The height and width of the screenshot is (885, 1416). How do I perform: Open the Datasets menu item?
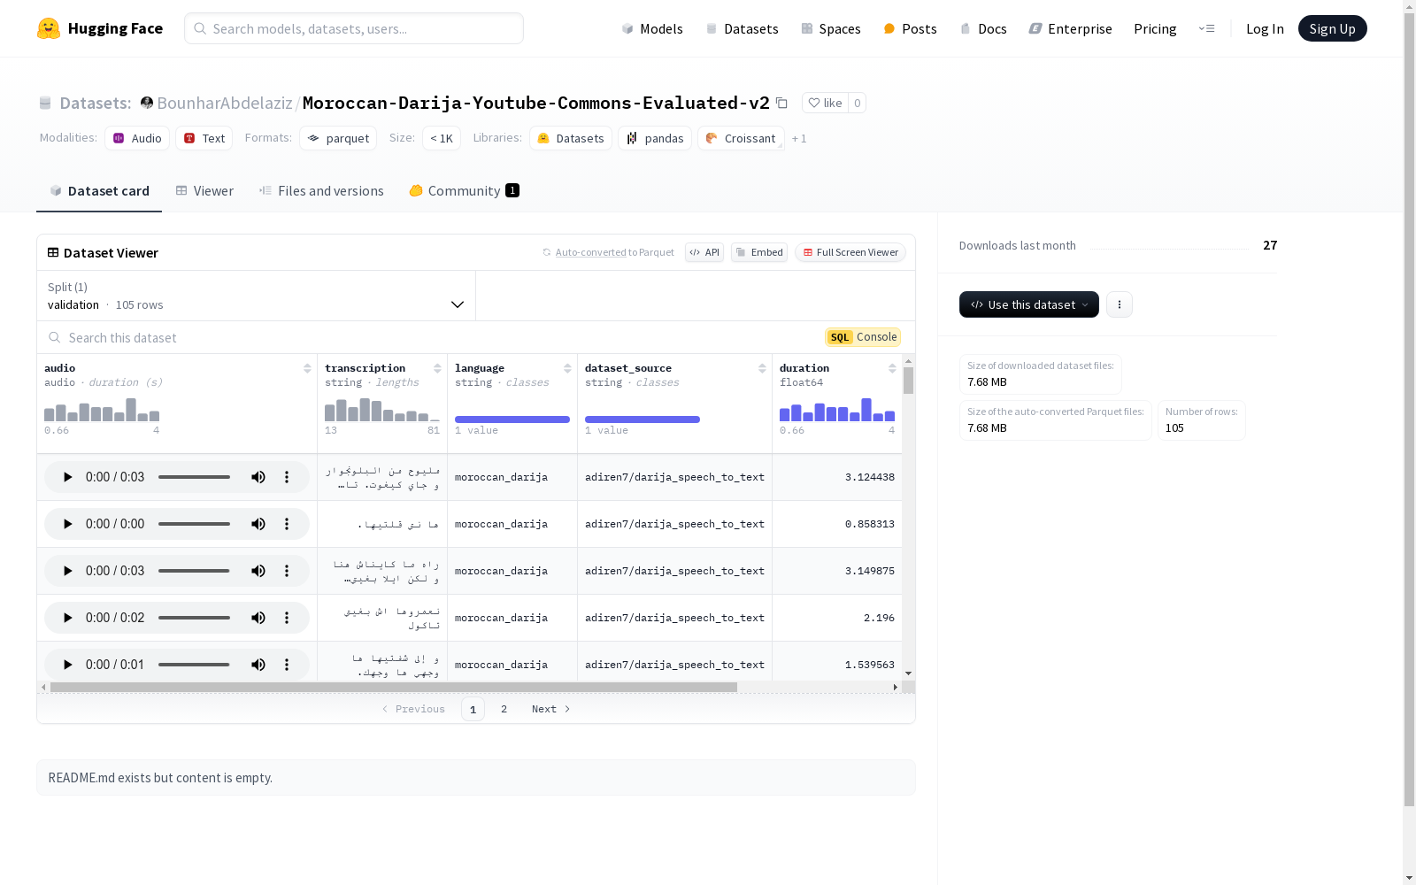click(742, 28)
